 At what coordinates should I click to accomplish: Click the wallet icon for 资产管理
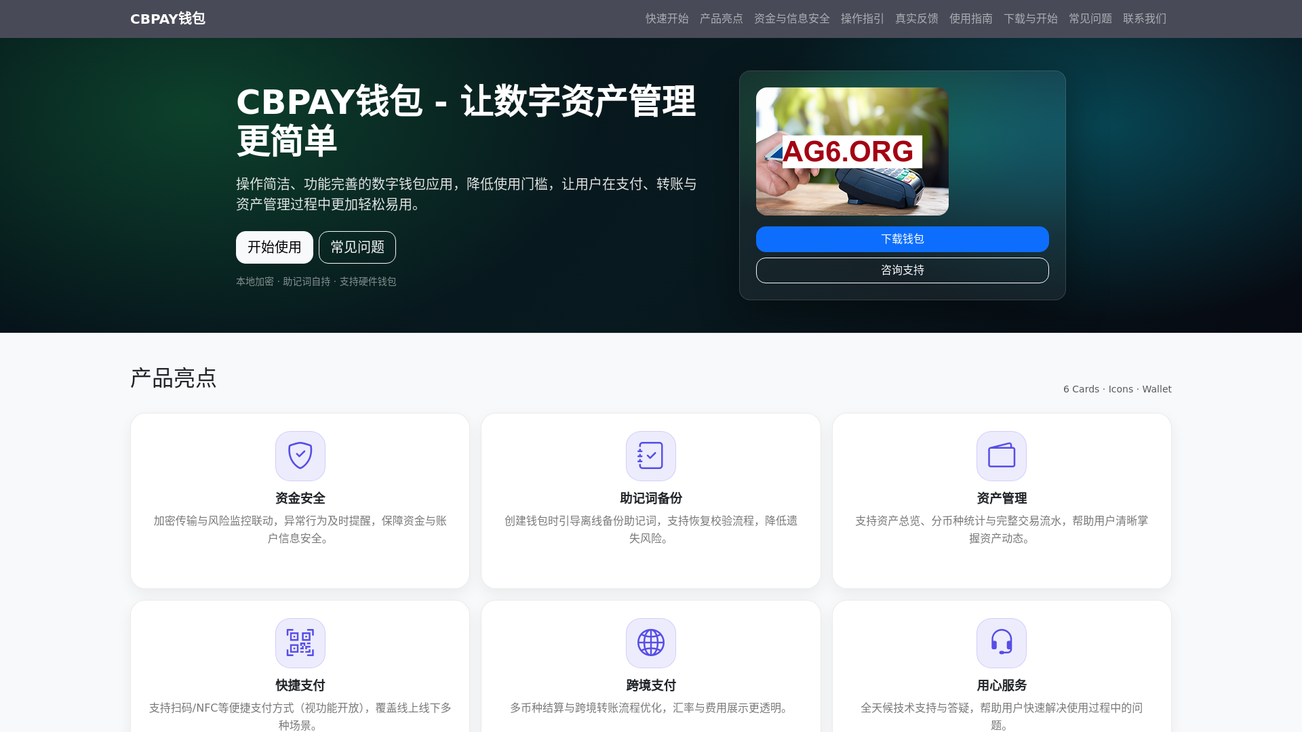coord(1002,456)
